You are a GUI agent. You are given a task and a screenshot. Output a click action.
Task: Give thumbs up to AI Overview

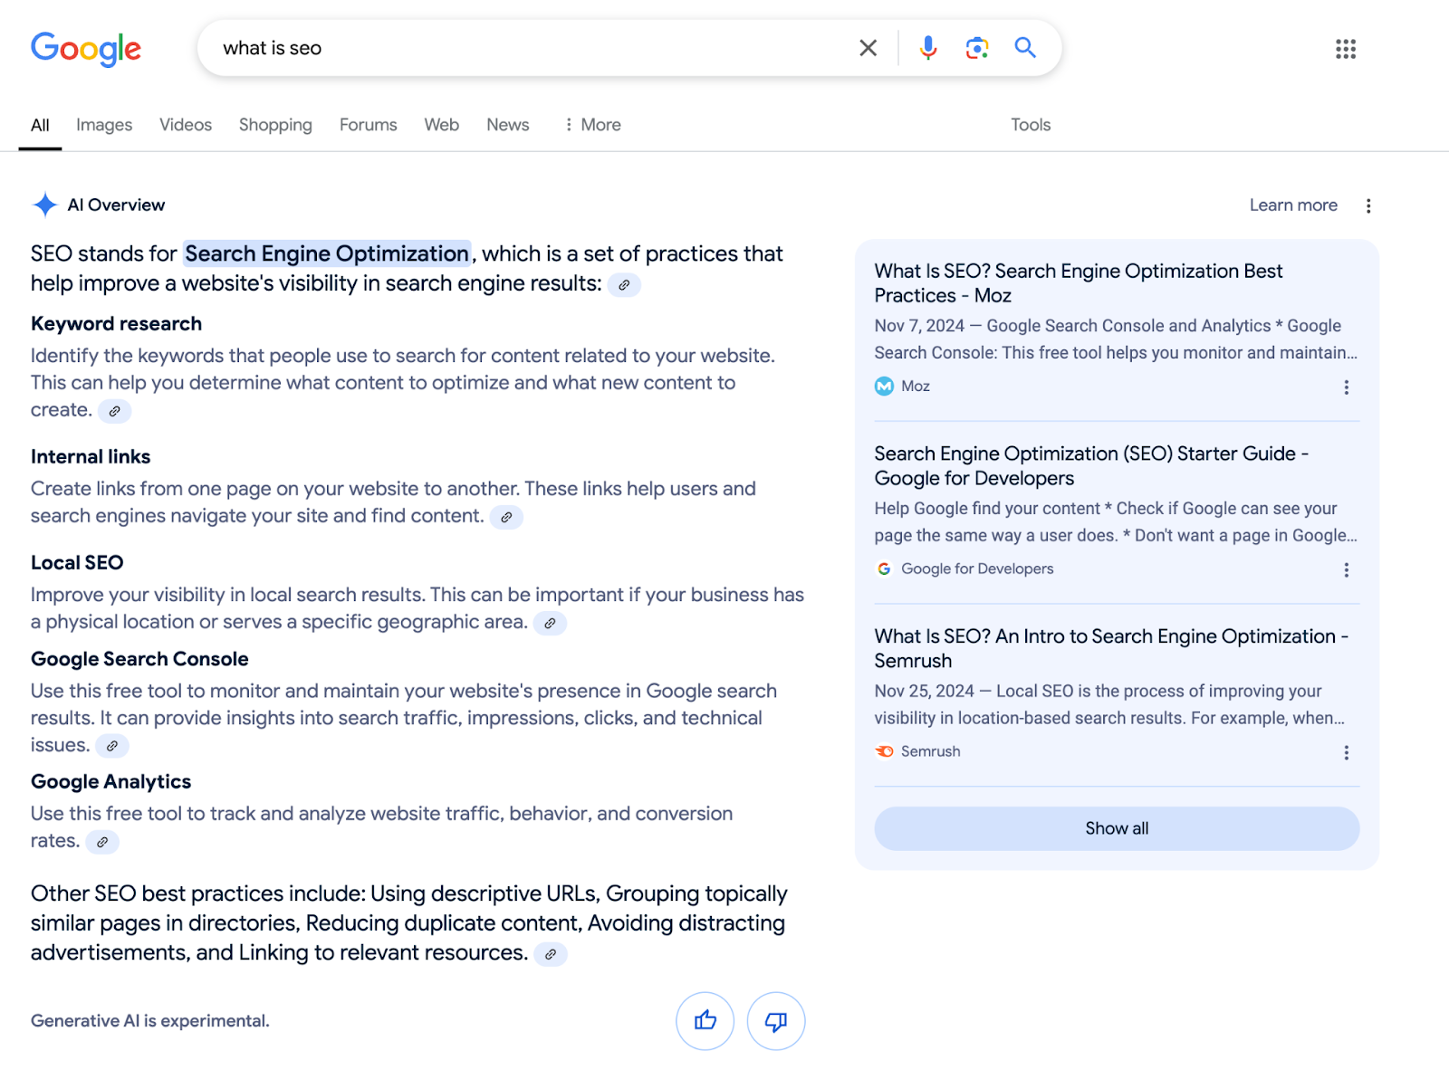pos(705,1021)
